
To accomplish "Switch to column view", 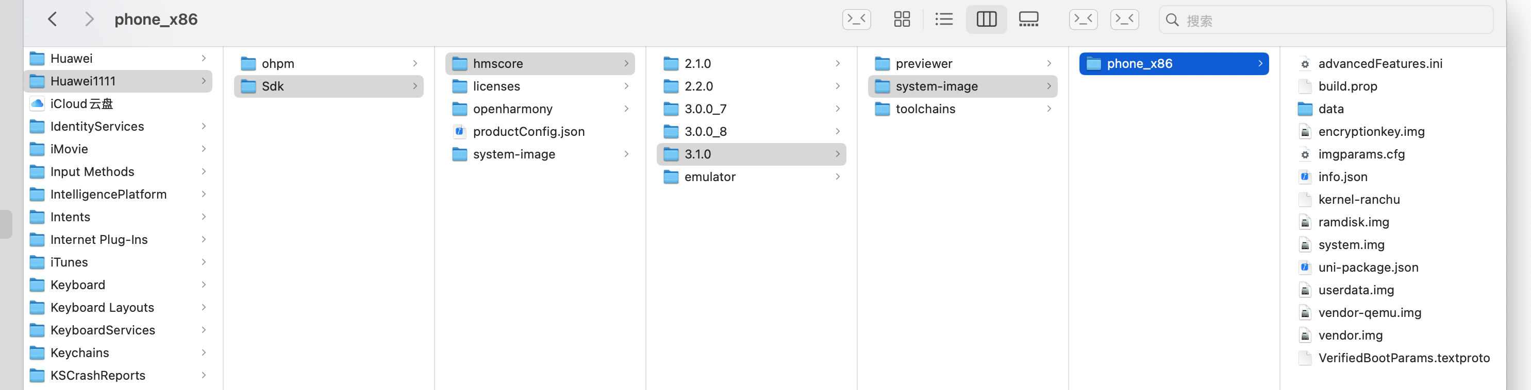I will pyautogui.click(x=986, y=20).
